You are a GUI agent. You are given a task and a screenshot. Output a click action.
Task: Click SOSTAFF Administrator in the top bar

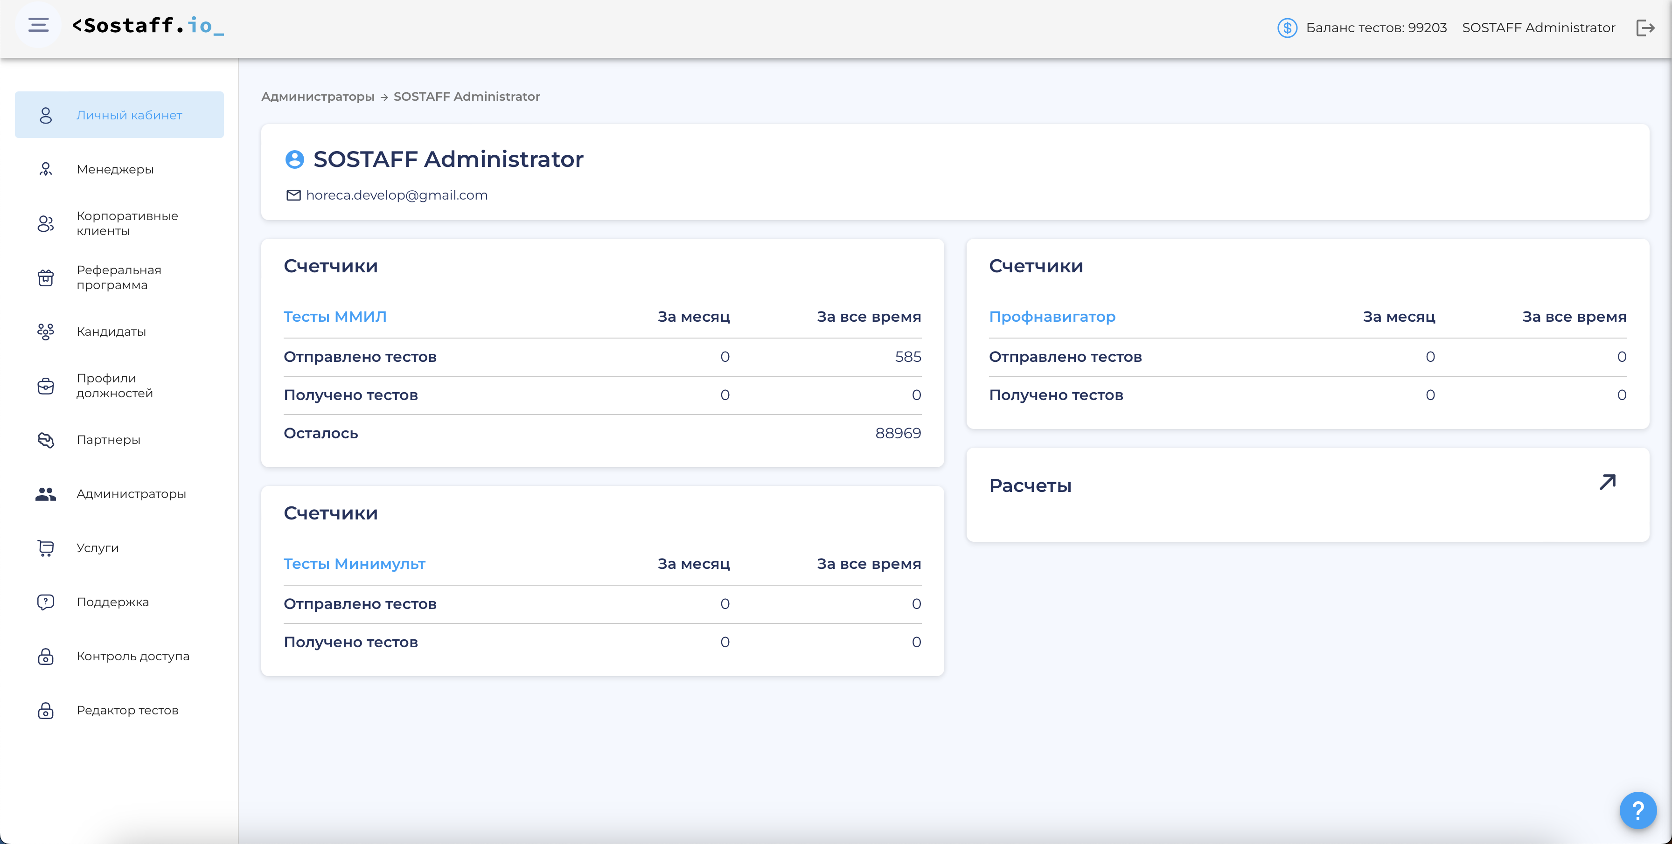(x=1538, y=28)
